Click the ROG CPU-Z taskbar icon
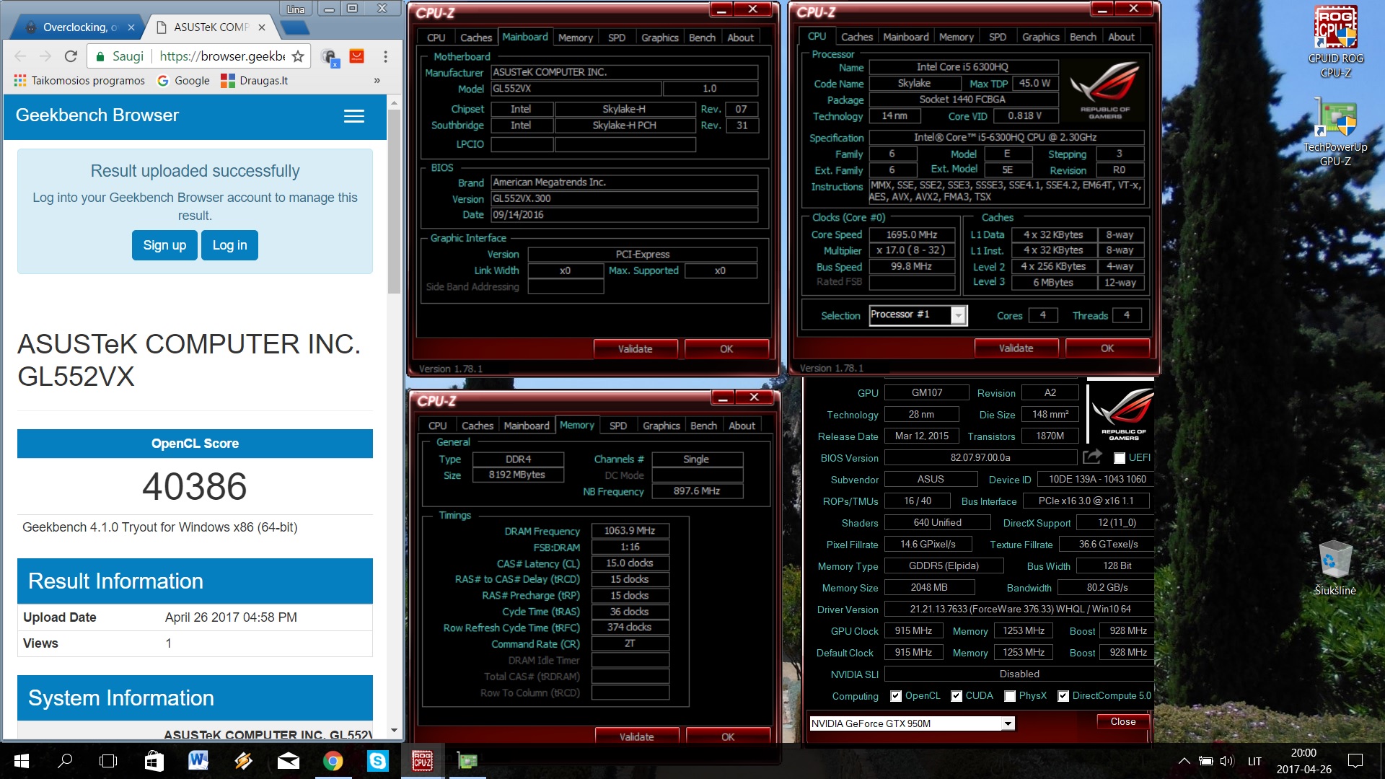The height and width of the screenshot is (779, 1385). (422, 760)
